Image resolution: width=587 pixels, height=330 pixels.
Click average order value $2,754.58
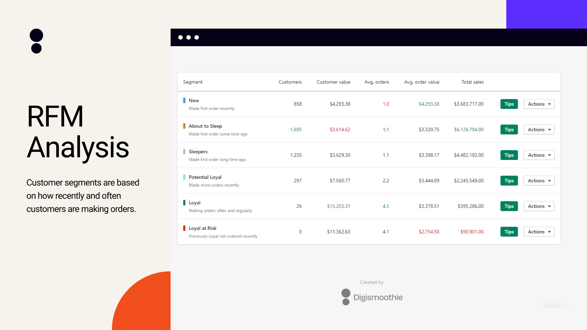point(429,232)
